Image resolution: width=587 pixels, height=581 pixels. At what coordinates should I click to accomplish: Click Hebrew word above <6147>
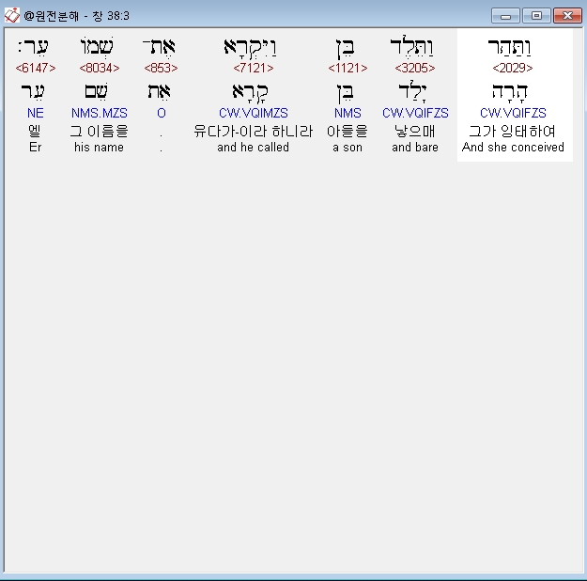coord(33,47)
